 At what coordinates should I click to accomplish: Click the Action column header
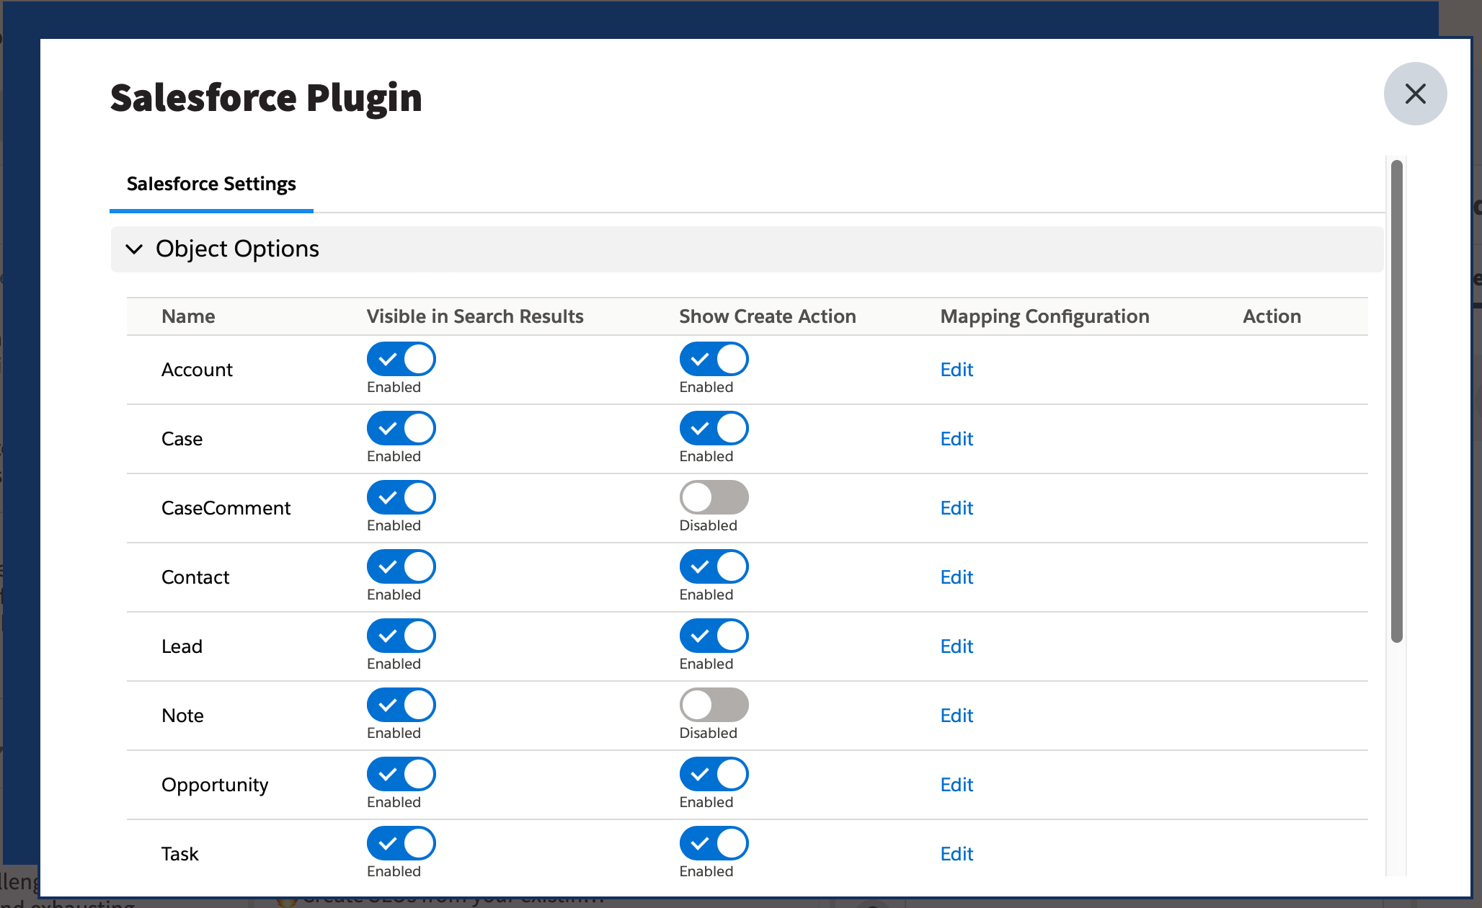click(x=1272, y=316)
